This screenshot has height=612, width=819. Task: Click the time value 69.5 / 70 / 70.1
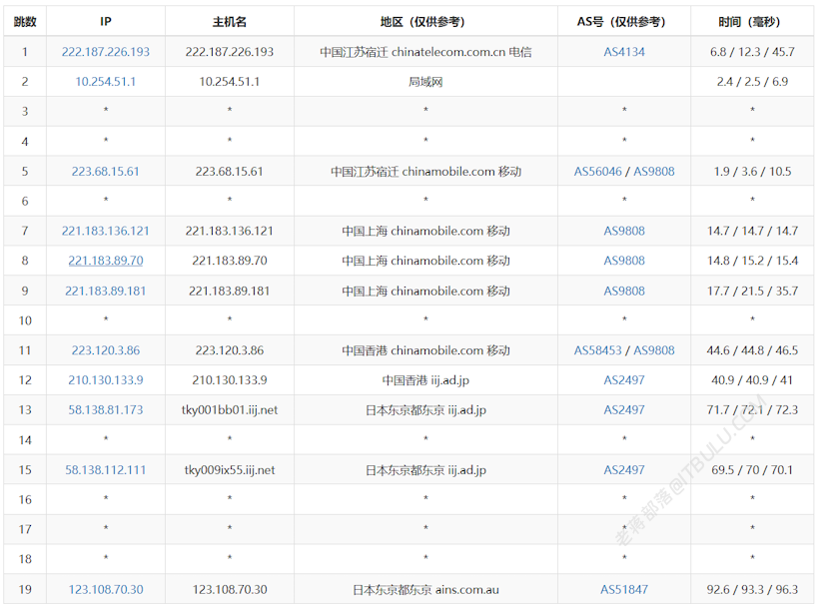coord(752,470)
